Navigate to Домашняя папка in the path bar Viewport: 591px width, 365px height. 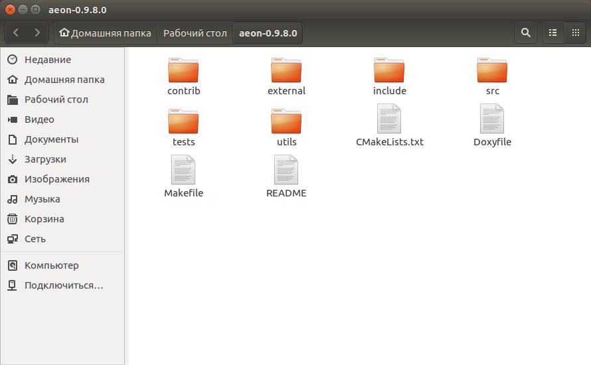(x=106, y=33)
